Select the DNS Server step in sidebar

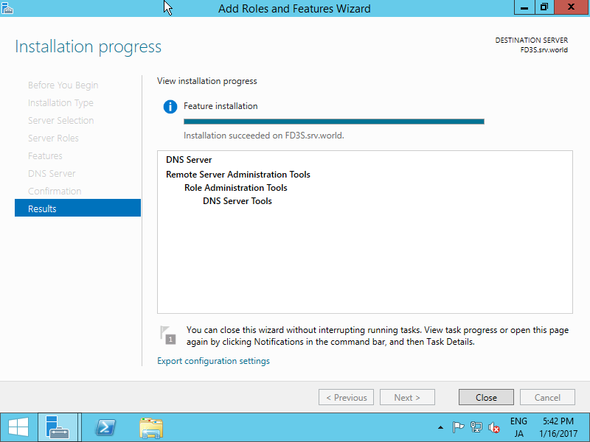point(52,173)
